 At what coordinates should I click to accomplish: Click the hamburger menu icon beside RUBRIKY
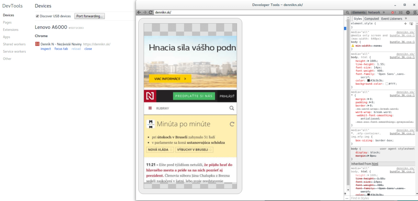(150, 108)
